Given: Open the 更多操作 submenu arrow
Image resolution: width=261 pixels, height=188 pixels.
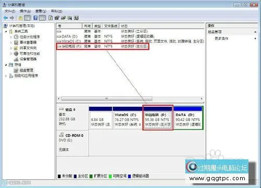Looking at the screenshot, I should (x=255, y=39).
